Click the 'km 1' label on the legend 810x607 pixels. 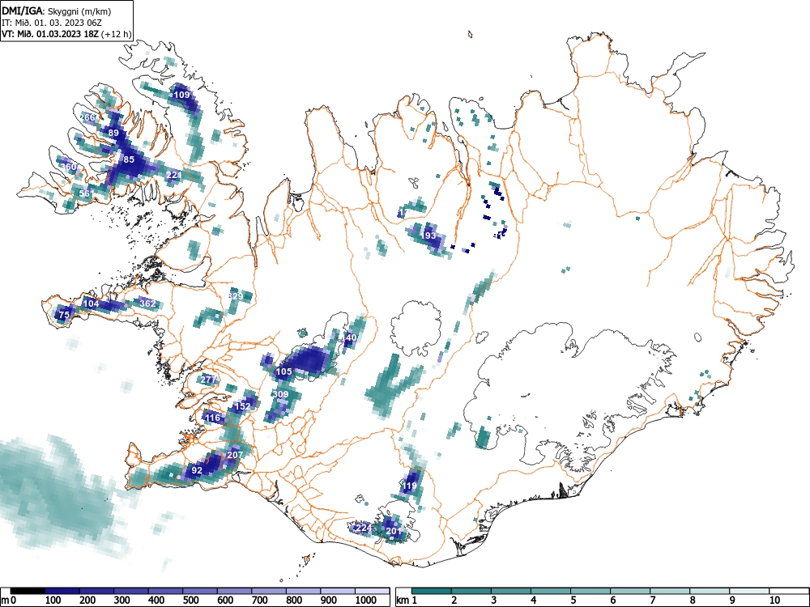(x=407, y=600)
